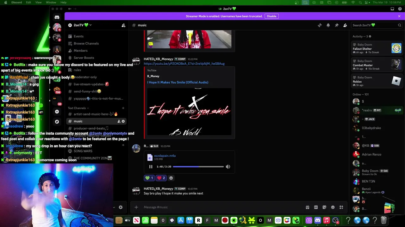The image size is (405, 227).
Task: Open GIF picker icon
Action: point(316,207)
